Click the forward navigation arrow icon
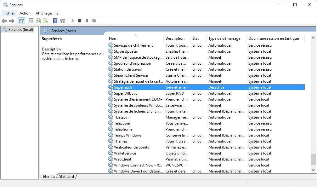Screen dimensions: 317x187 pos(12,21)
